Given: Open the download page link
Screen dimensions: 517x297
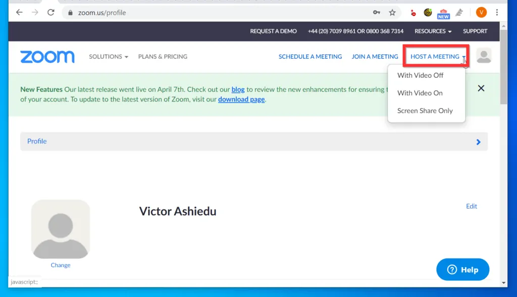Looking at the screenshot, I should pyautogui.click(x=241, y=100).
